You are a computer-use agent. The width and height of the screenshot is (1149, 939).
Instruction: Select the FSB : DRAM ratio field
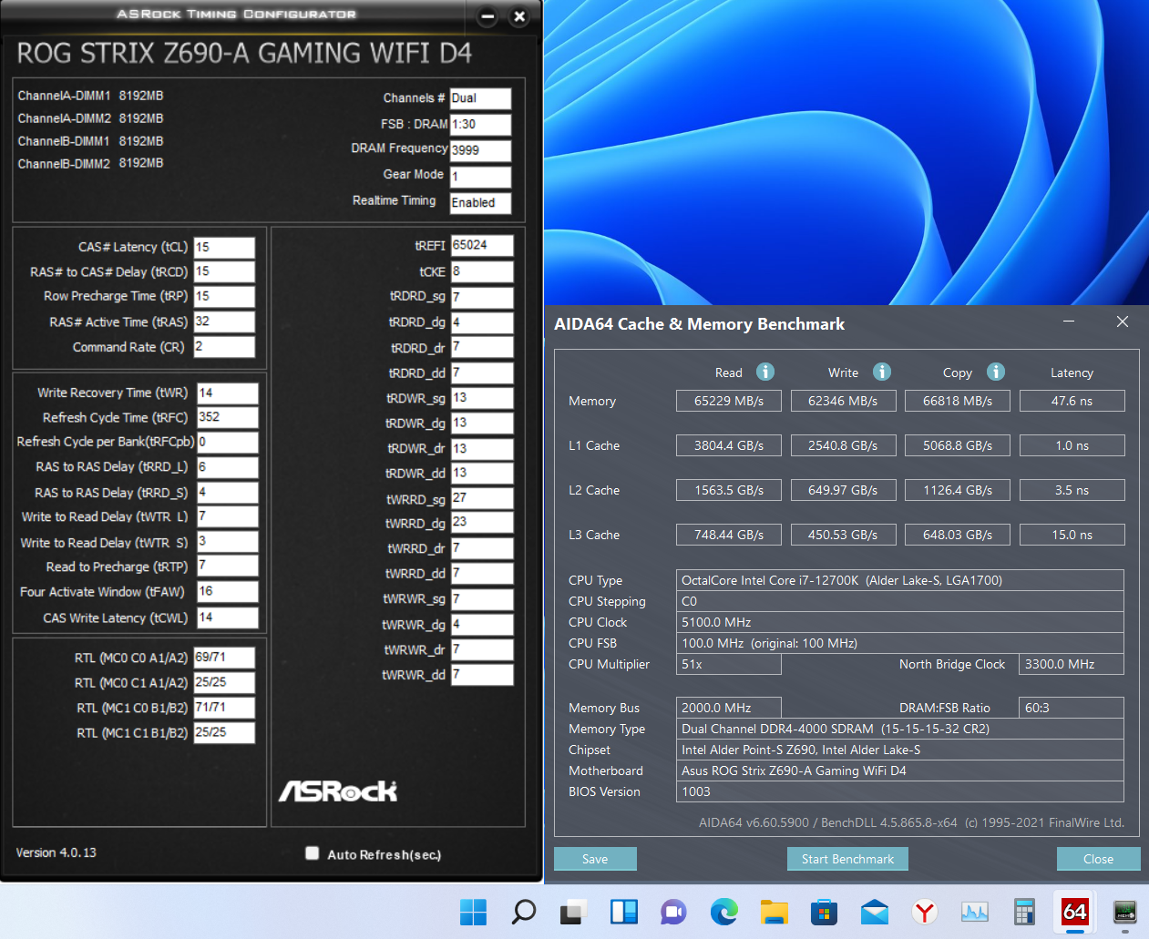[480, 124]
